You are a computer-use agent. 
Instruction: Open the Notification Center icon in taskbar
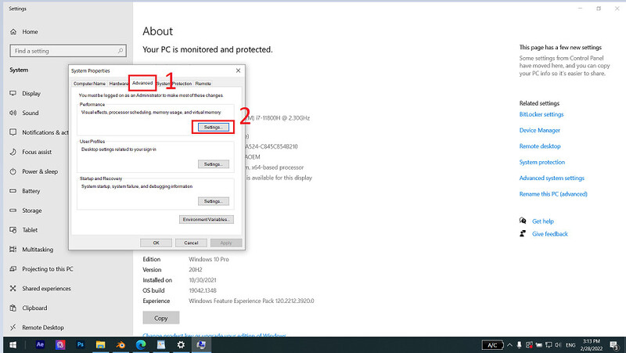[x=614, y=345]
